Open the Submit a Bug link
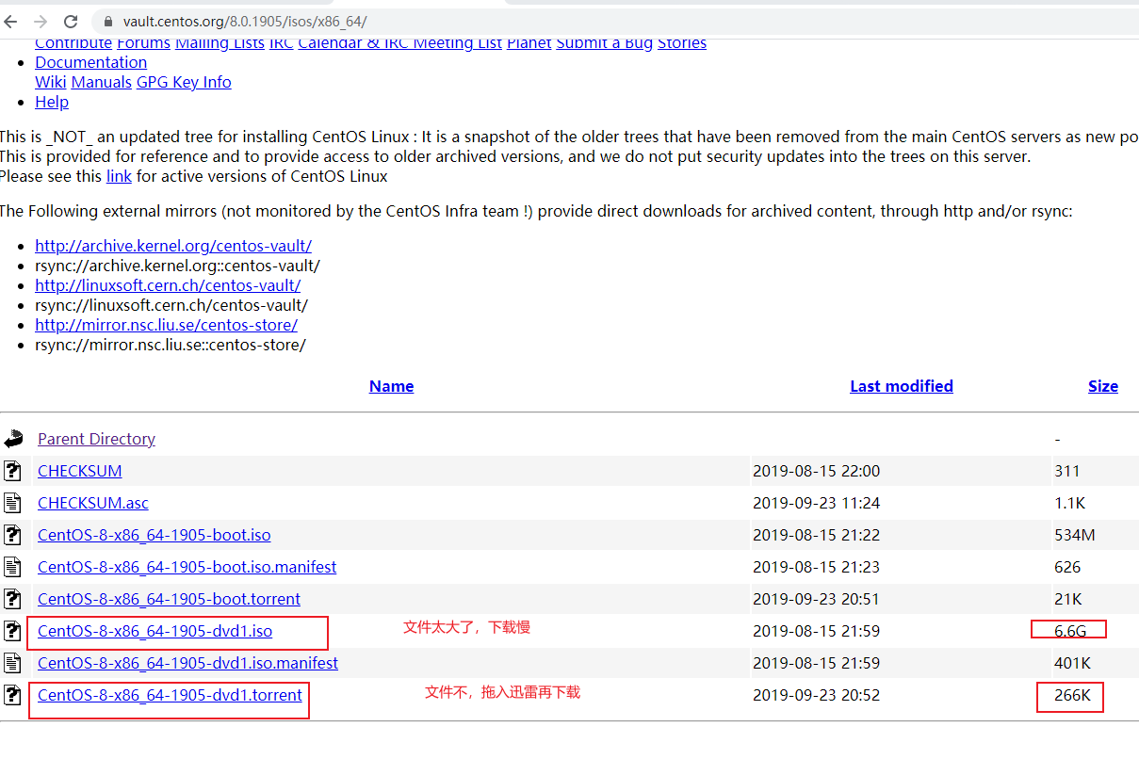1139x775 pixels. tap(605, 43)
